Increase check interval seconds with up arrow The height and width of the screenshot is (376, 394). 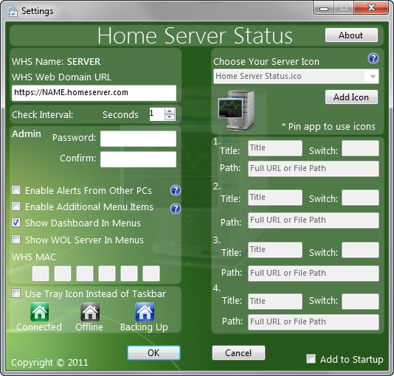coord(170,111)
